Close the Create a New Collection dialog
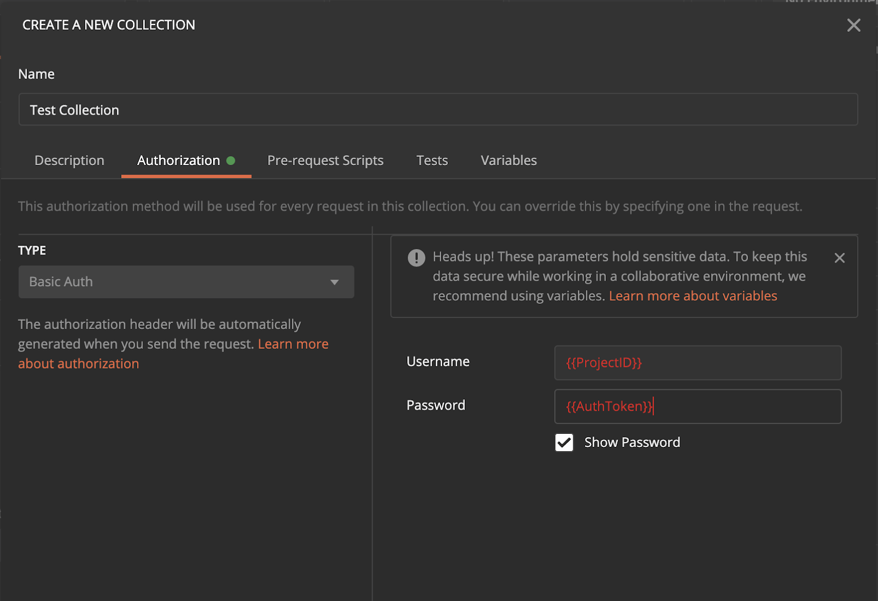 (853, 25)
